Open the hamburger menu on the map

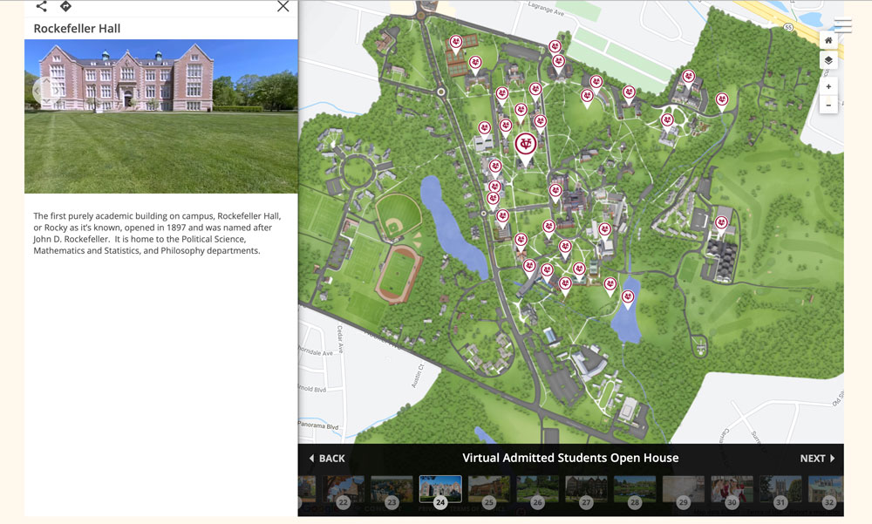pyautogui.click(x=842, y=25)
